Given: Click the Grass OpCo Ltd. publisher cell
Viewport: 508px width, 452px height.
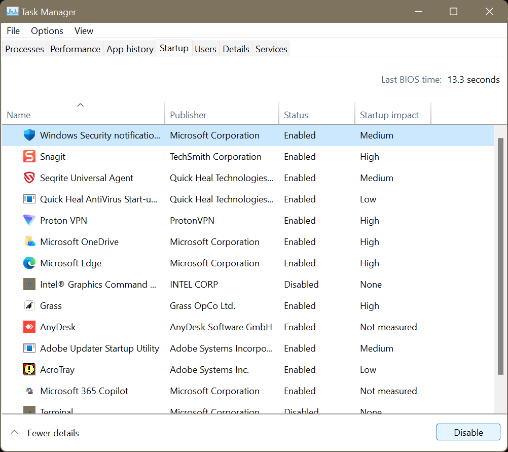Looking at the screenshot, I should [x=202, y=306].
